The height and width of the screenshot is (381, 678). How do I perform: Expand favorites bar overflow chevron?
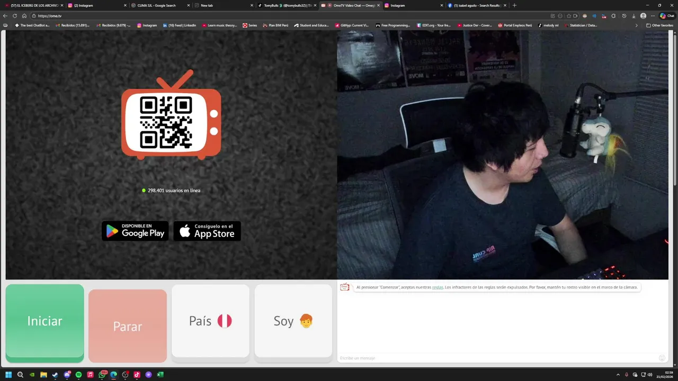637,25
